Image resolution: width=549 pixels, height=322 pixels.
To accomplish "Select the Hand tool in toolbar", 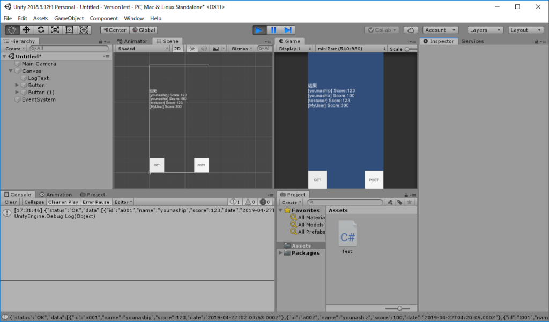I will coord(12,30).
